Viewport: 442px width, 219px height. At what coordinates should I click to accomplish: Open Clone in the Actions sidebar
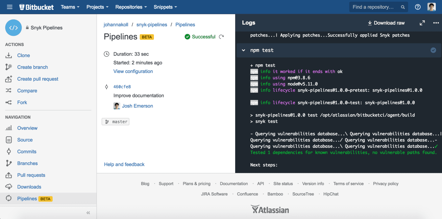tap(24, 55)
